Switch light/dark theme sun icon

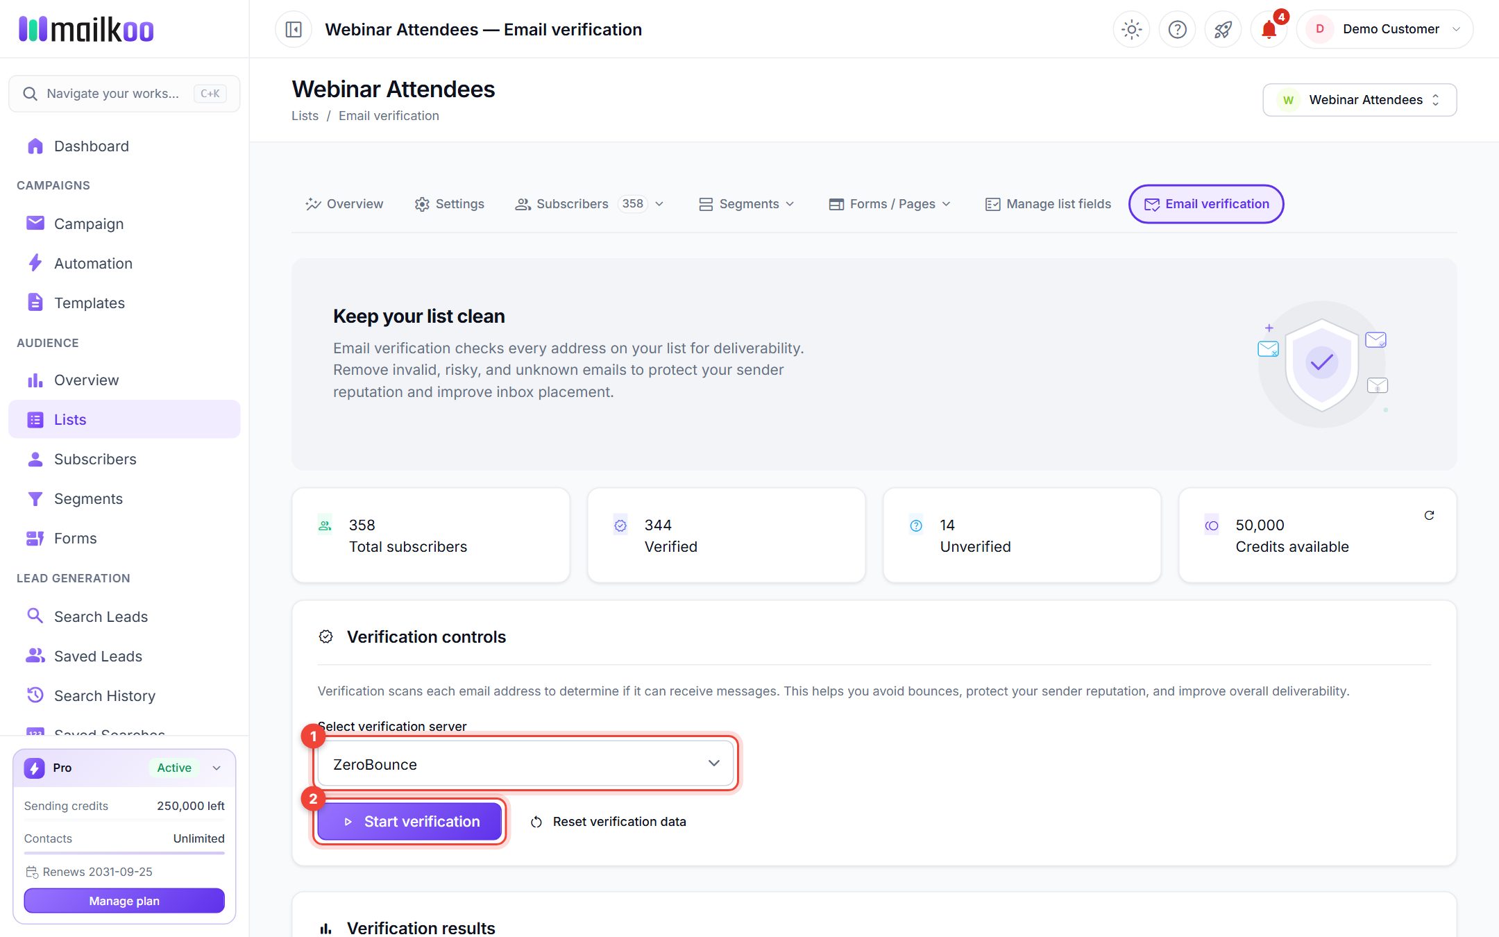[1131, 29]
